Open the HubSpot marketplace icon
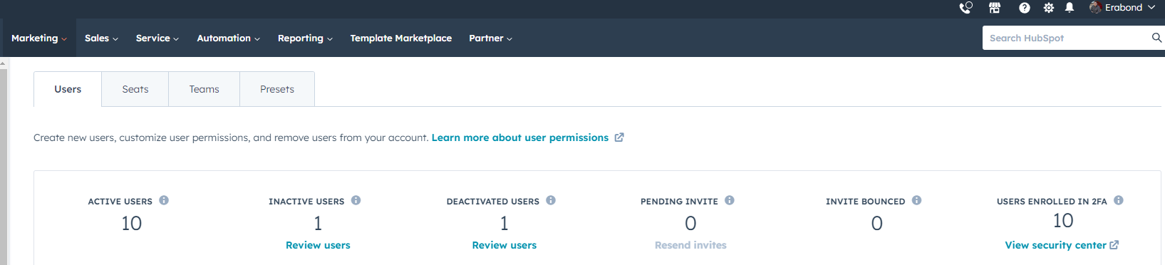1165x265 pixels. (995, 8)
